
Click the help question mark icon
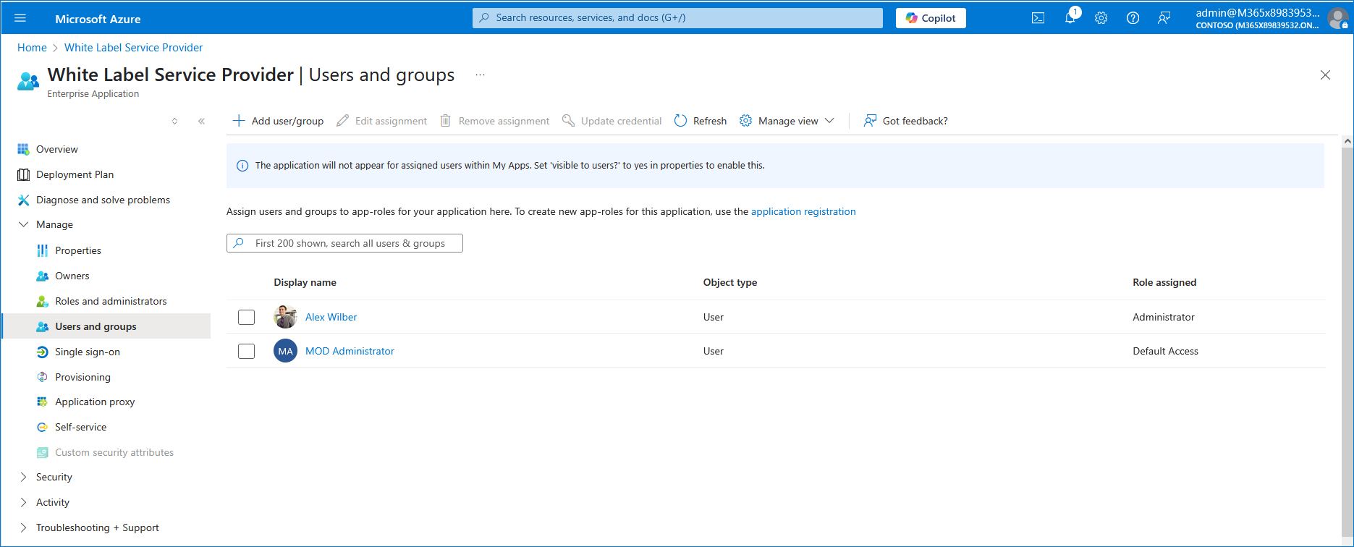pyautogui.click(x=1133, y=18)
